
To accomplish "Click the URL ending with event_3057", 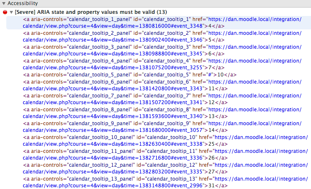I will point(113,130).
